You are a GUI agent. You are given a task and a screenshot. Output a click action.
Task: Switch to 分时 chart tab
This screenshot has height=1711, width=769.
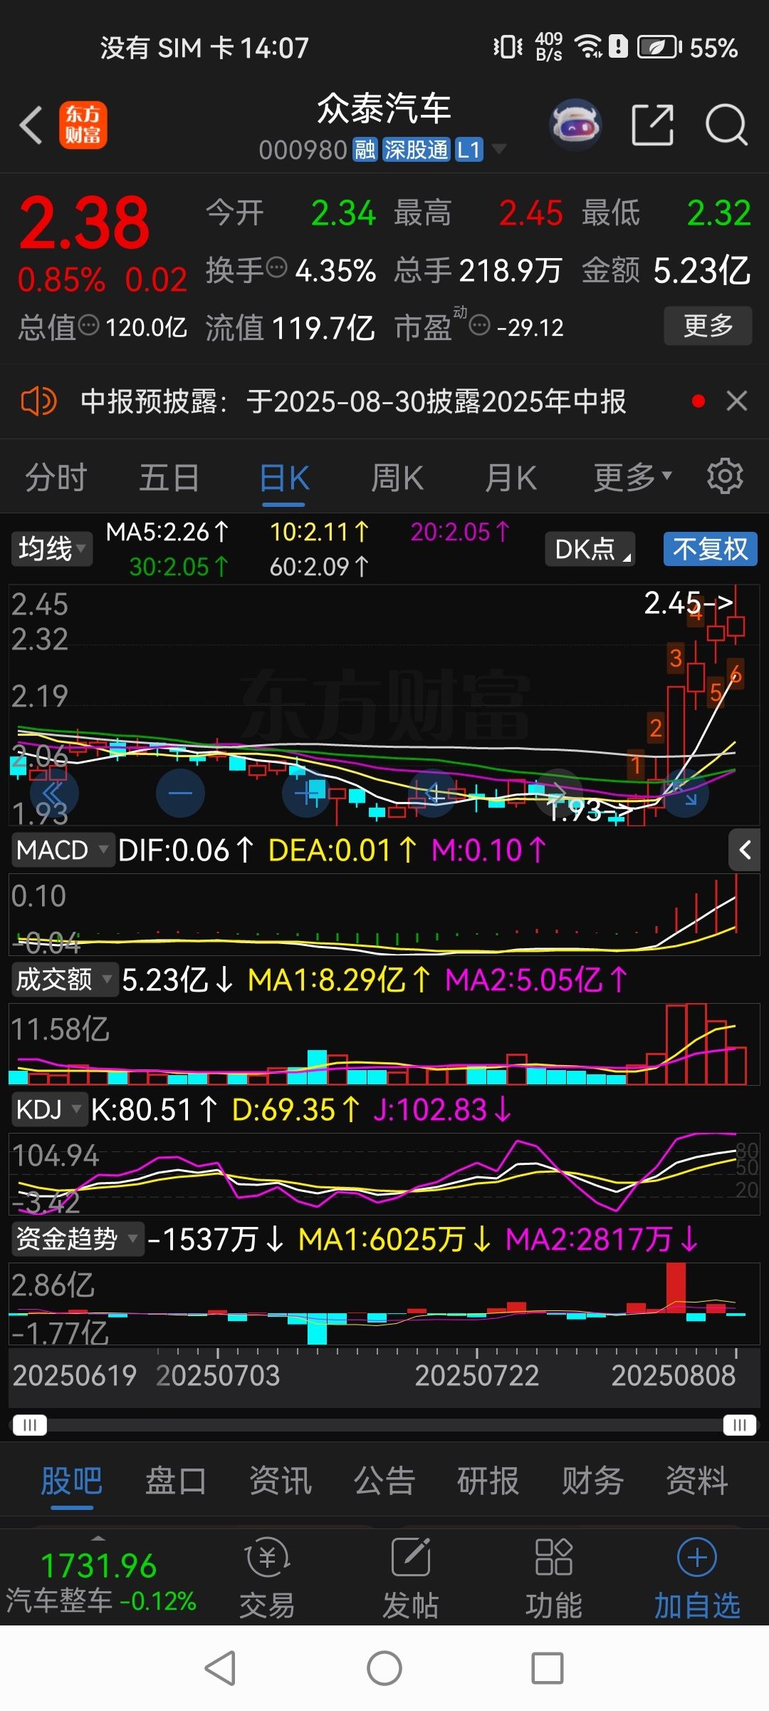coord(56,477)
